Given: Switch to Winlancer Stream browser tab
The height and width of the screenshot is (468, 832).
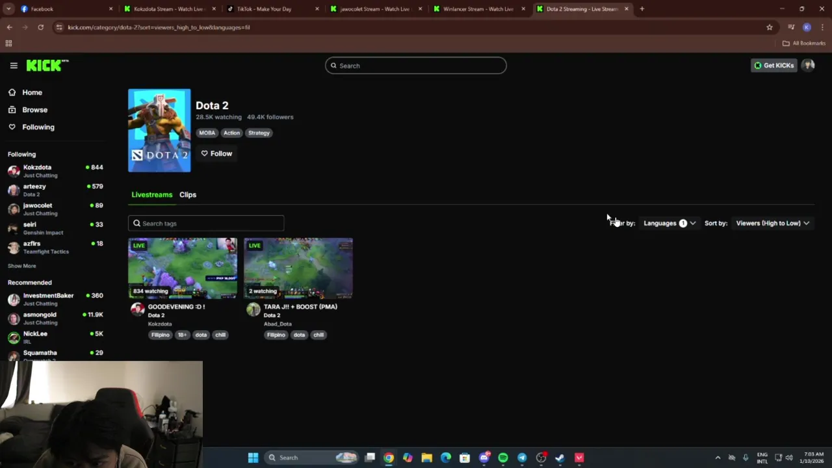Looking at the screenshot, I should tap(480, 9).
